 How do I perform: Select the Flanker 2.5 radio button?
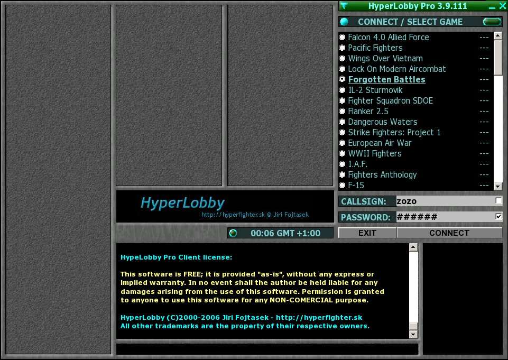click(342, 111)
